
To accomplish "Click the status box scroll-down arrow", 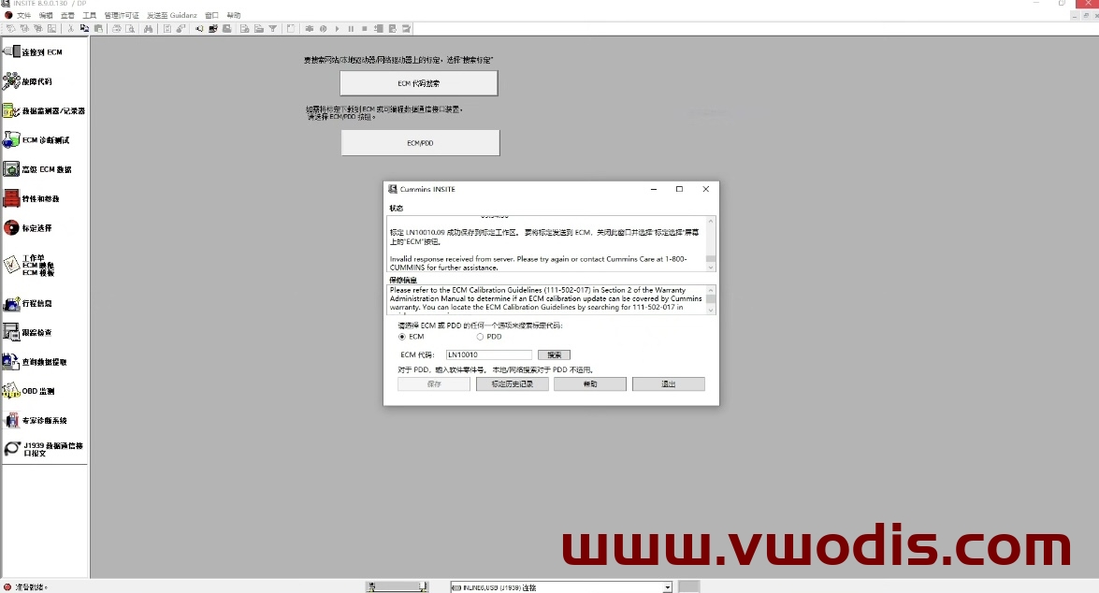I will click(x=711, y=268).
